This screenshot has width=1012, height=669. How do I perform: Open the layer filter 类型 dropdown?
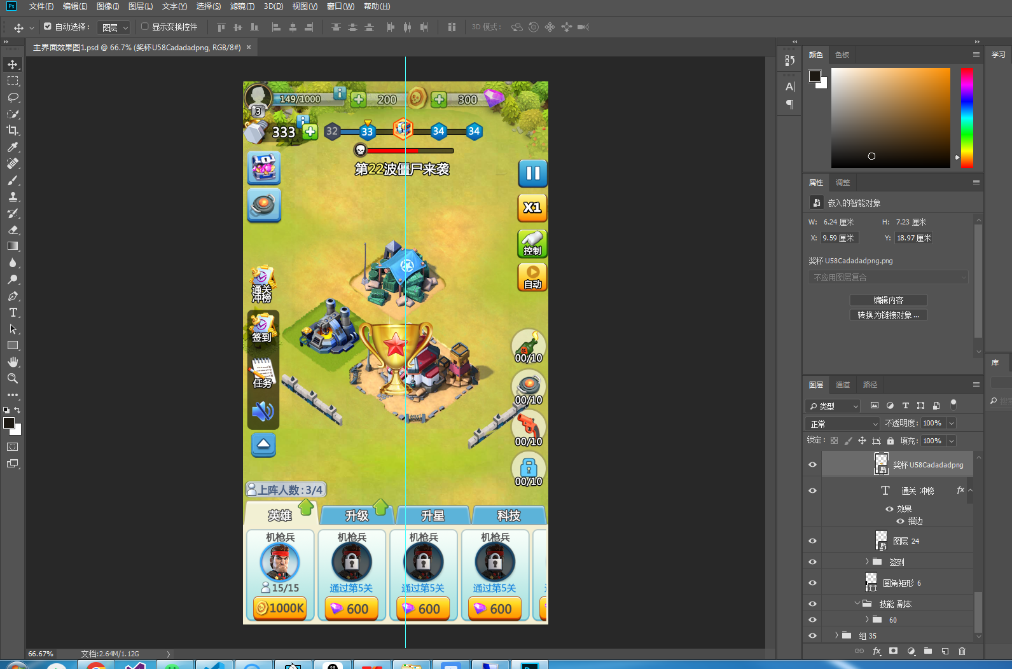coord(833,406)
